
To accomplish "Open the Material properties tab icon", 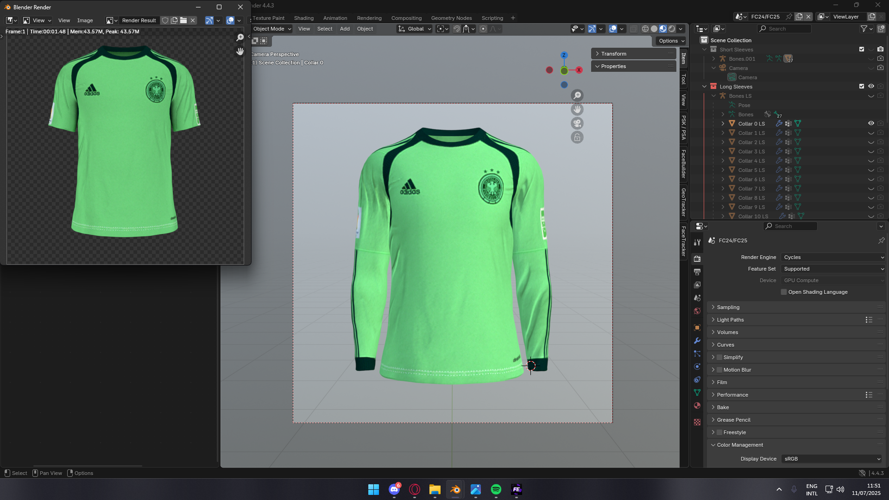I will (697, 405).
